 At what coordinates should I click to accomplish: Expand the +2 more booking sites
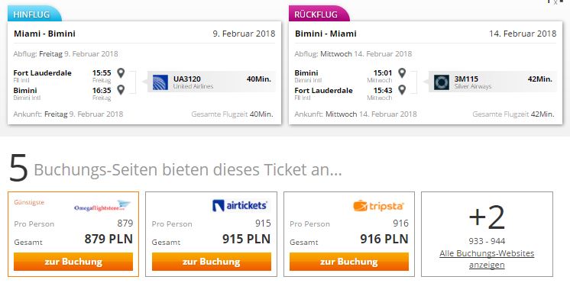[487, 217]
